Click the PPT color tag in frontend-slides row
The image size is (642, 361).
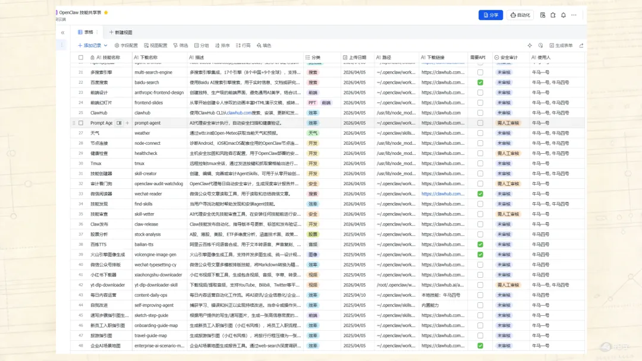313,103
